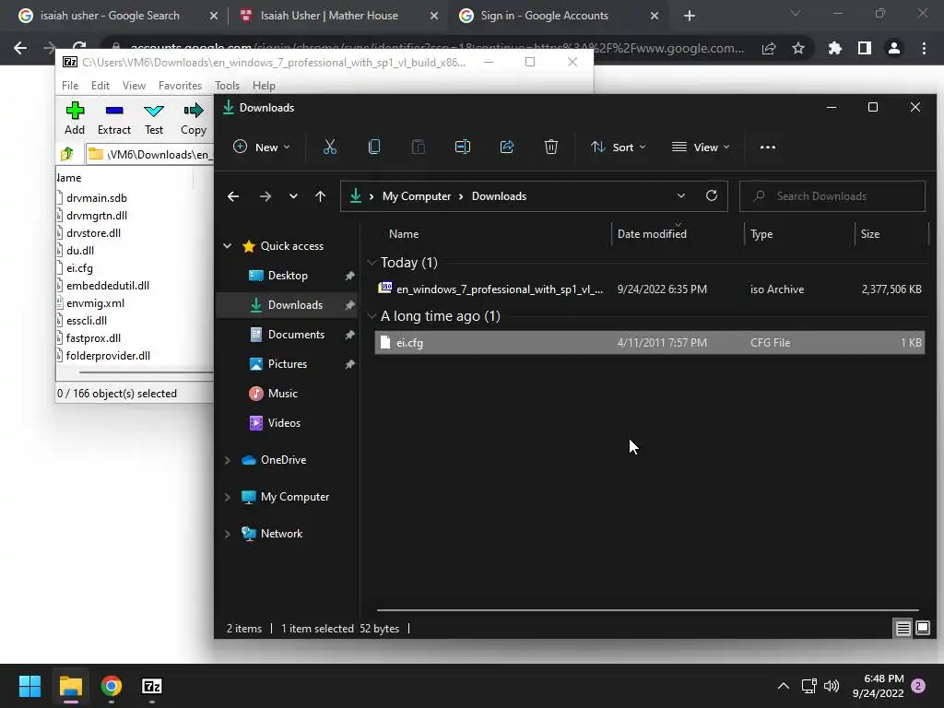Click 7-Zip Test button
Screen dimensions: 944x708
[x=154, y=119]
